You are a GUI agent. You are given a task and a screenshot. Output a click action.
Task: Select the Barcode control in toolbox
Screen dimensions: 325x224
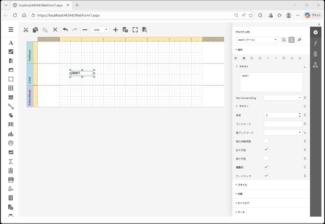[x=11, y=125]
